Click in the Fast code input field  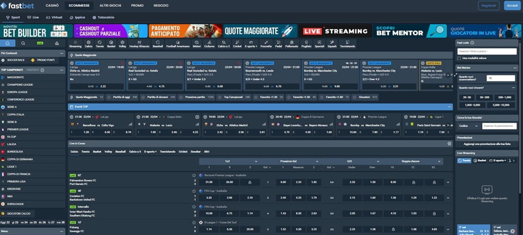487,52
